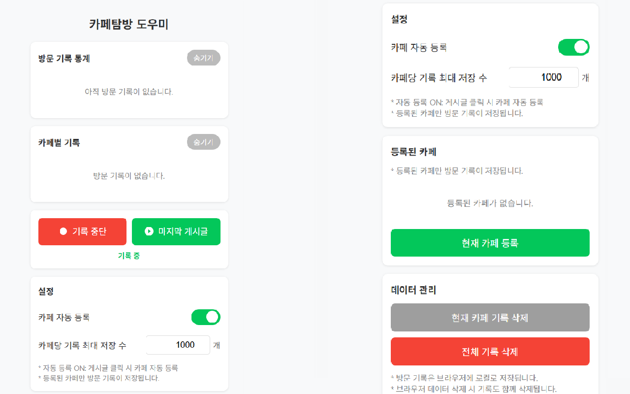This screenshot has height=394, width=630.
Task: Disable 카페 자동 등록 switch above 등록된 카페 card
Action: (x=573, y=47)
